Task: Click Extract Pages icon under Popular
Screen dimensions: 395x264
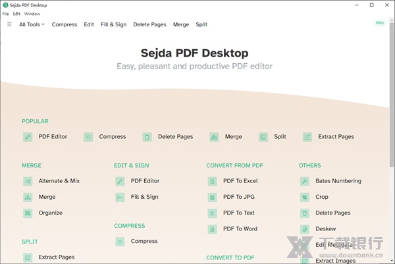Action: [307, 137]
